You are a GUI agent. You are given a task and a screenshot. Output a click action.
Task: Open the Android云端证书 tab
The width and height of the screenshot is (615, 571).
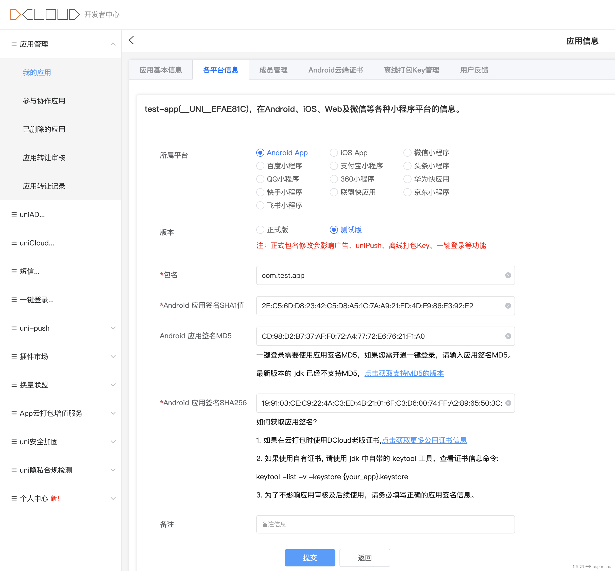click(335, 70)
